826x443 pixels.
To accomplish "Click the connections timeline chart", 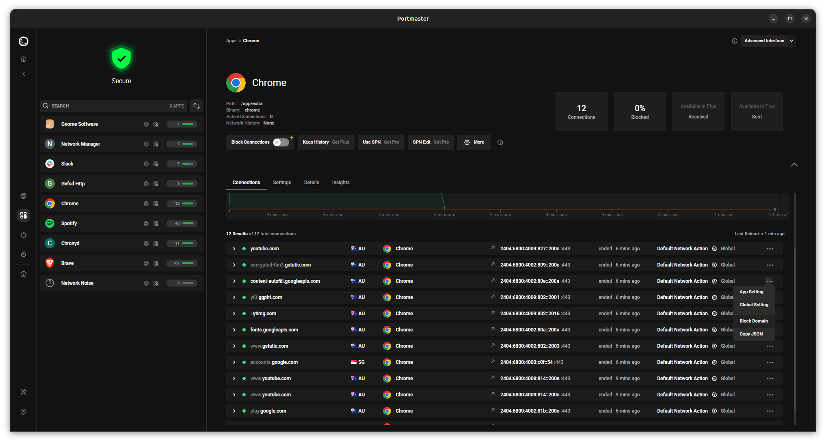I will [508, 206].
